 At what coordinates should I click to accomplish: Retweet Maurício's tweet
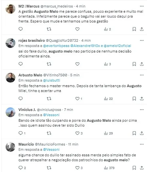49,168
